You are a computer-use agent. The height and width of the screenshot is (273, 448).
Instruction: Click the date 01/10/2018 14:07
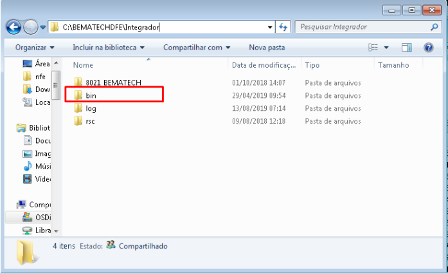pyautogui.click(x=259, y=82)
